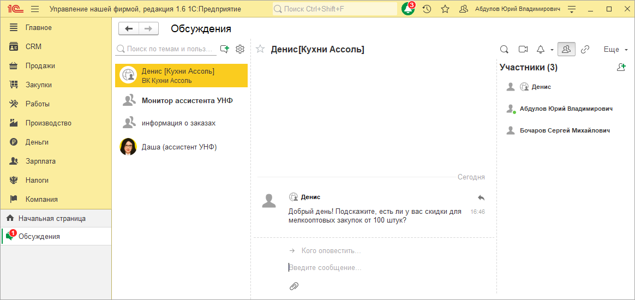Screen dimensions: 635x300
Task: Open the Компания section
Action: (x=56, y=199)
